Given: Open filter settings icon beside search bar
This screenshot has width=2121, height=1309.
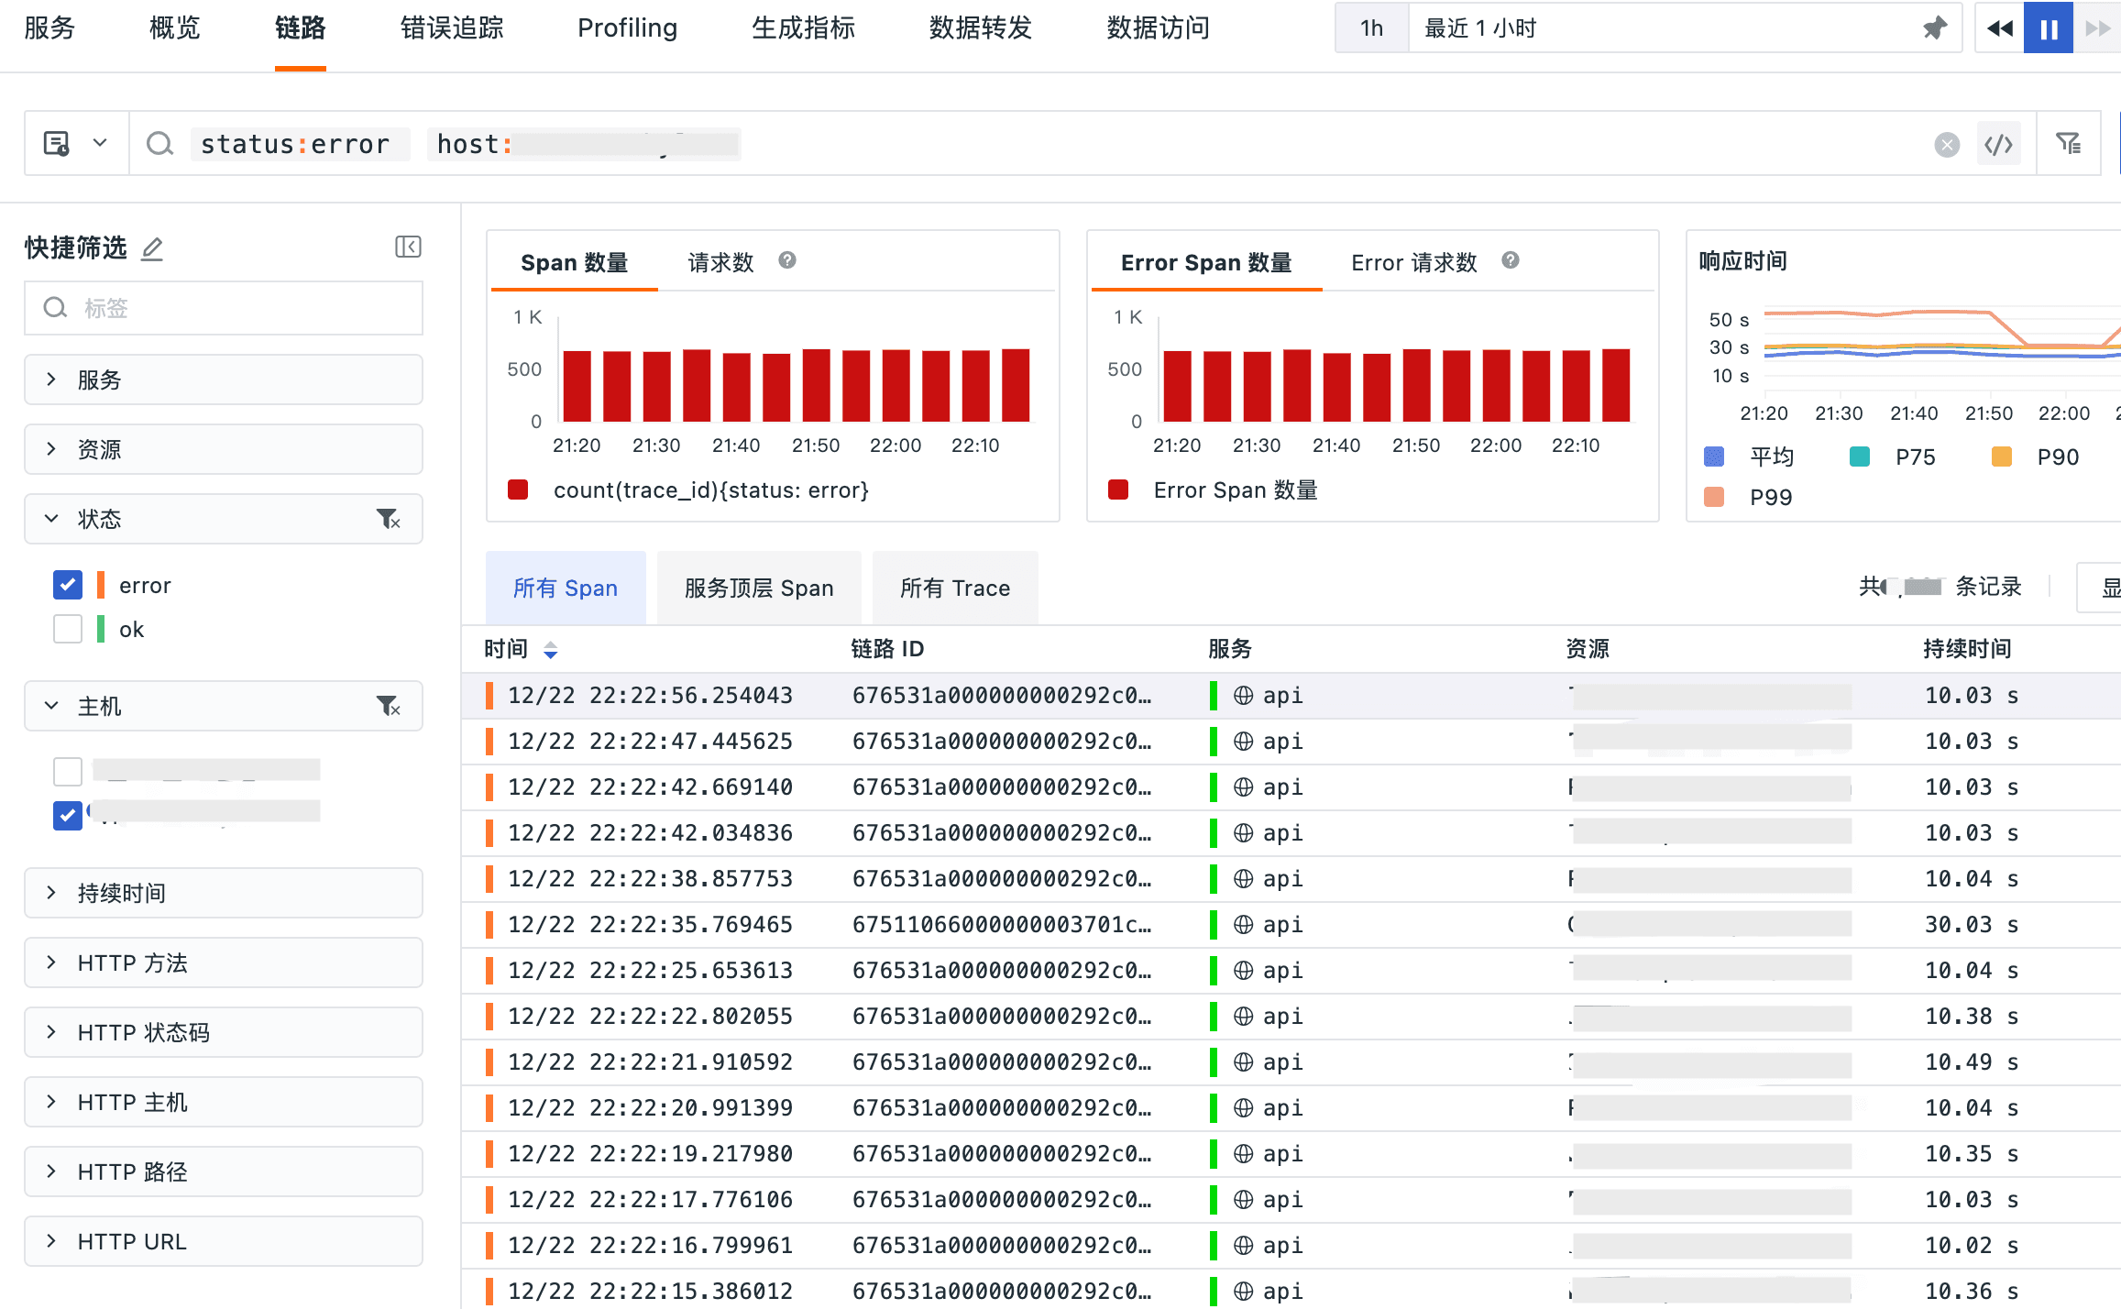Looking at the screenshot, I should pos(2068,143).
